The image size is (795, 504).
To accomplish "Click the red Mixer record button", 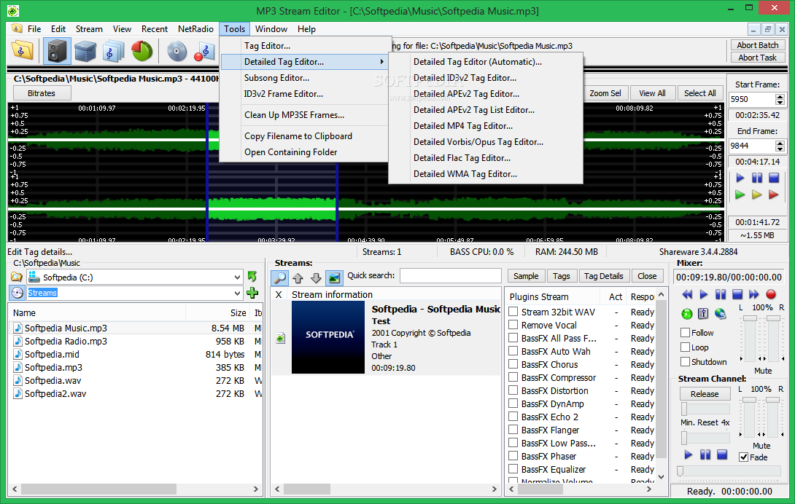I will pyautogui.click(x=771, y=294).
